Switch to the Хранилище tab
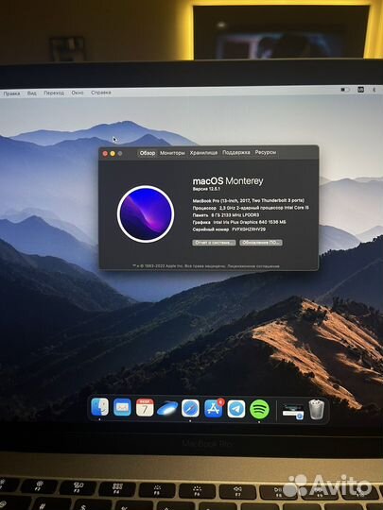 (x=203, y=153)
